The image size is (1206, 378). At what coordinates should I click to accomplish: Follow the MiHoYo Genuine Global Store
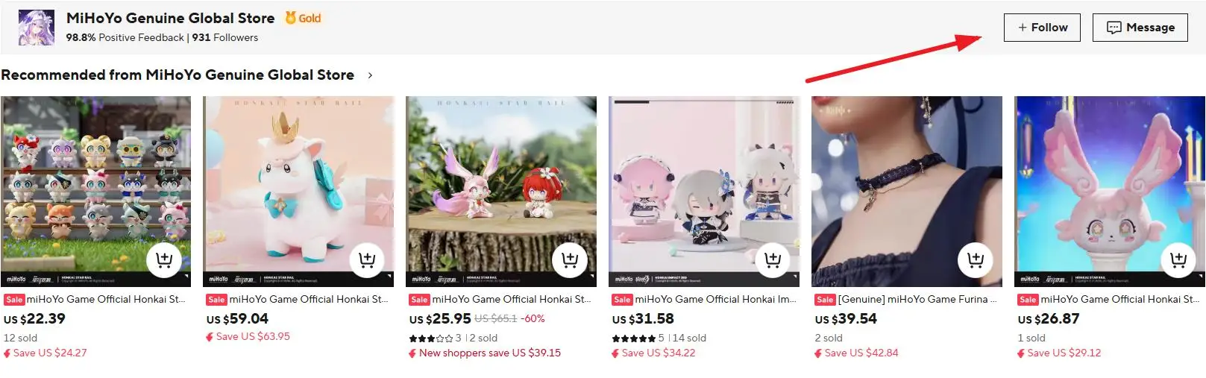tap(1042, 28)
